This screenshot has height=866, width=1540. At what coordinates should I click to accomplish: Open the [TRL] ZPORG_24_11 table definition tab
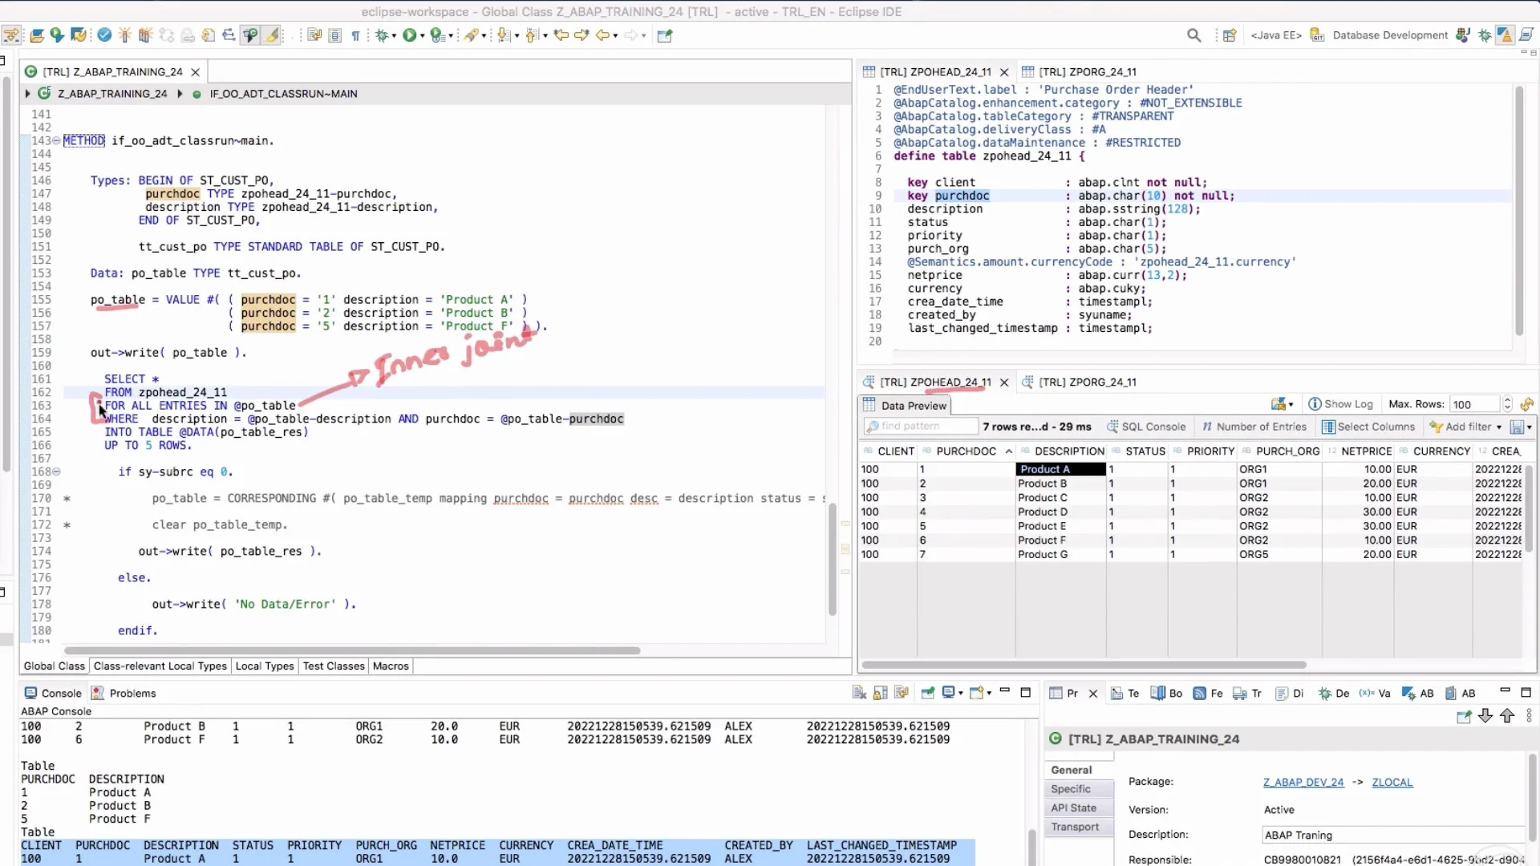pos(1079,71)
